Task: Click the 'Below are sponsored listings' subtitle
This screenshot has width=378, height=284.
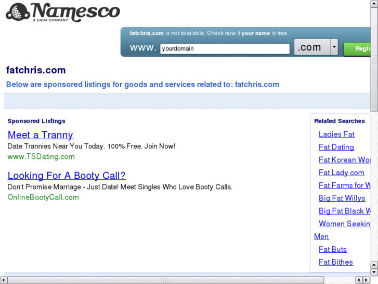Action: coord(142,84)
